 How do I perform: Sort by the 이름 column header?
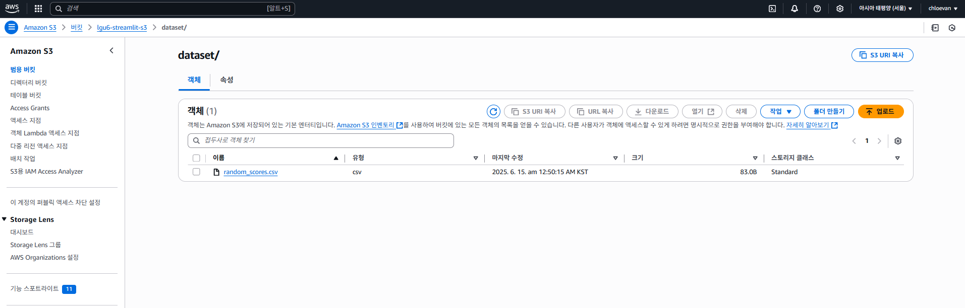click(x=218, y=158)
